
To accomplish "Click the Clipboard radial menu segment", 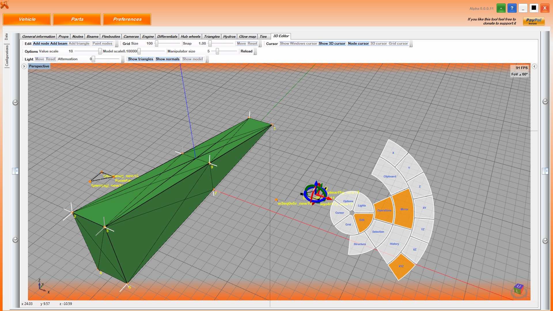I will tap(389, 176).
